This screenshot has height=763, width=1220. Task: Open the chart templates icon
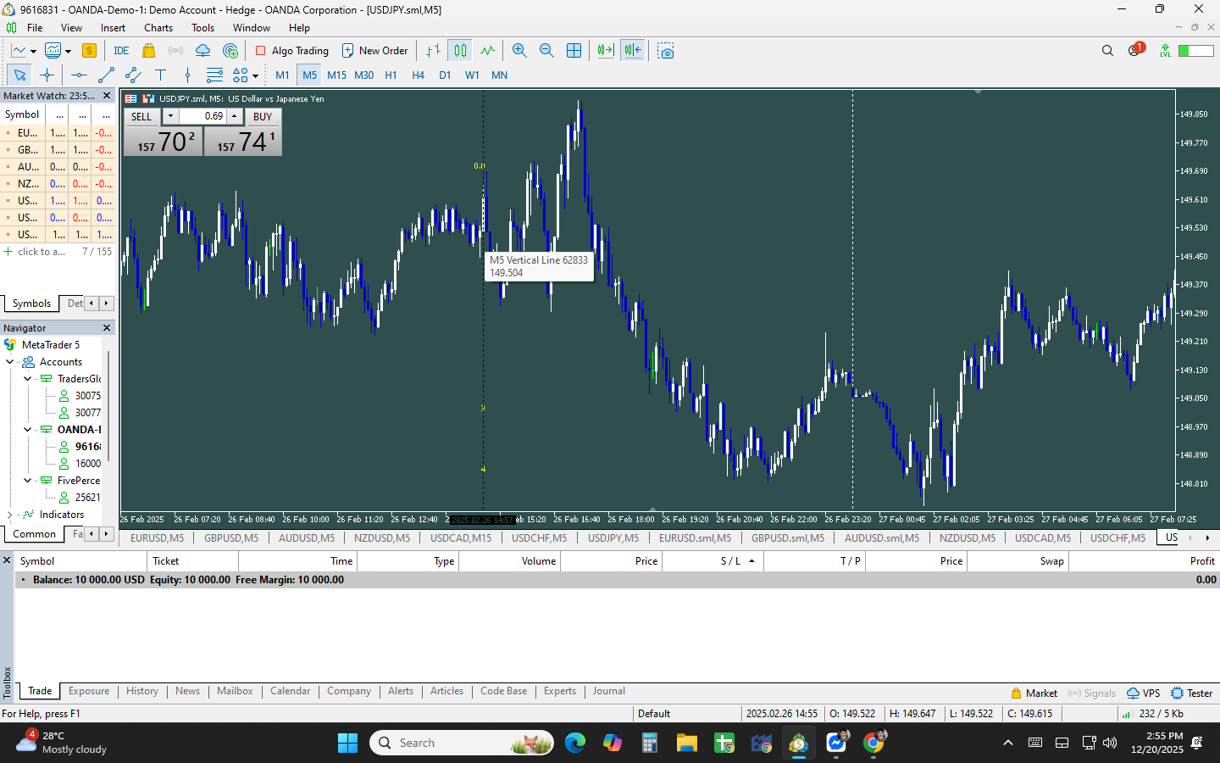[53, 51]
